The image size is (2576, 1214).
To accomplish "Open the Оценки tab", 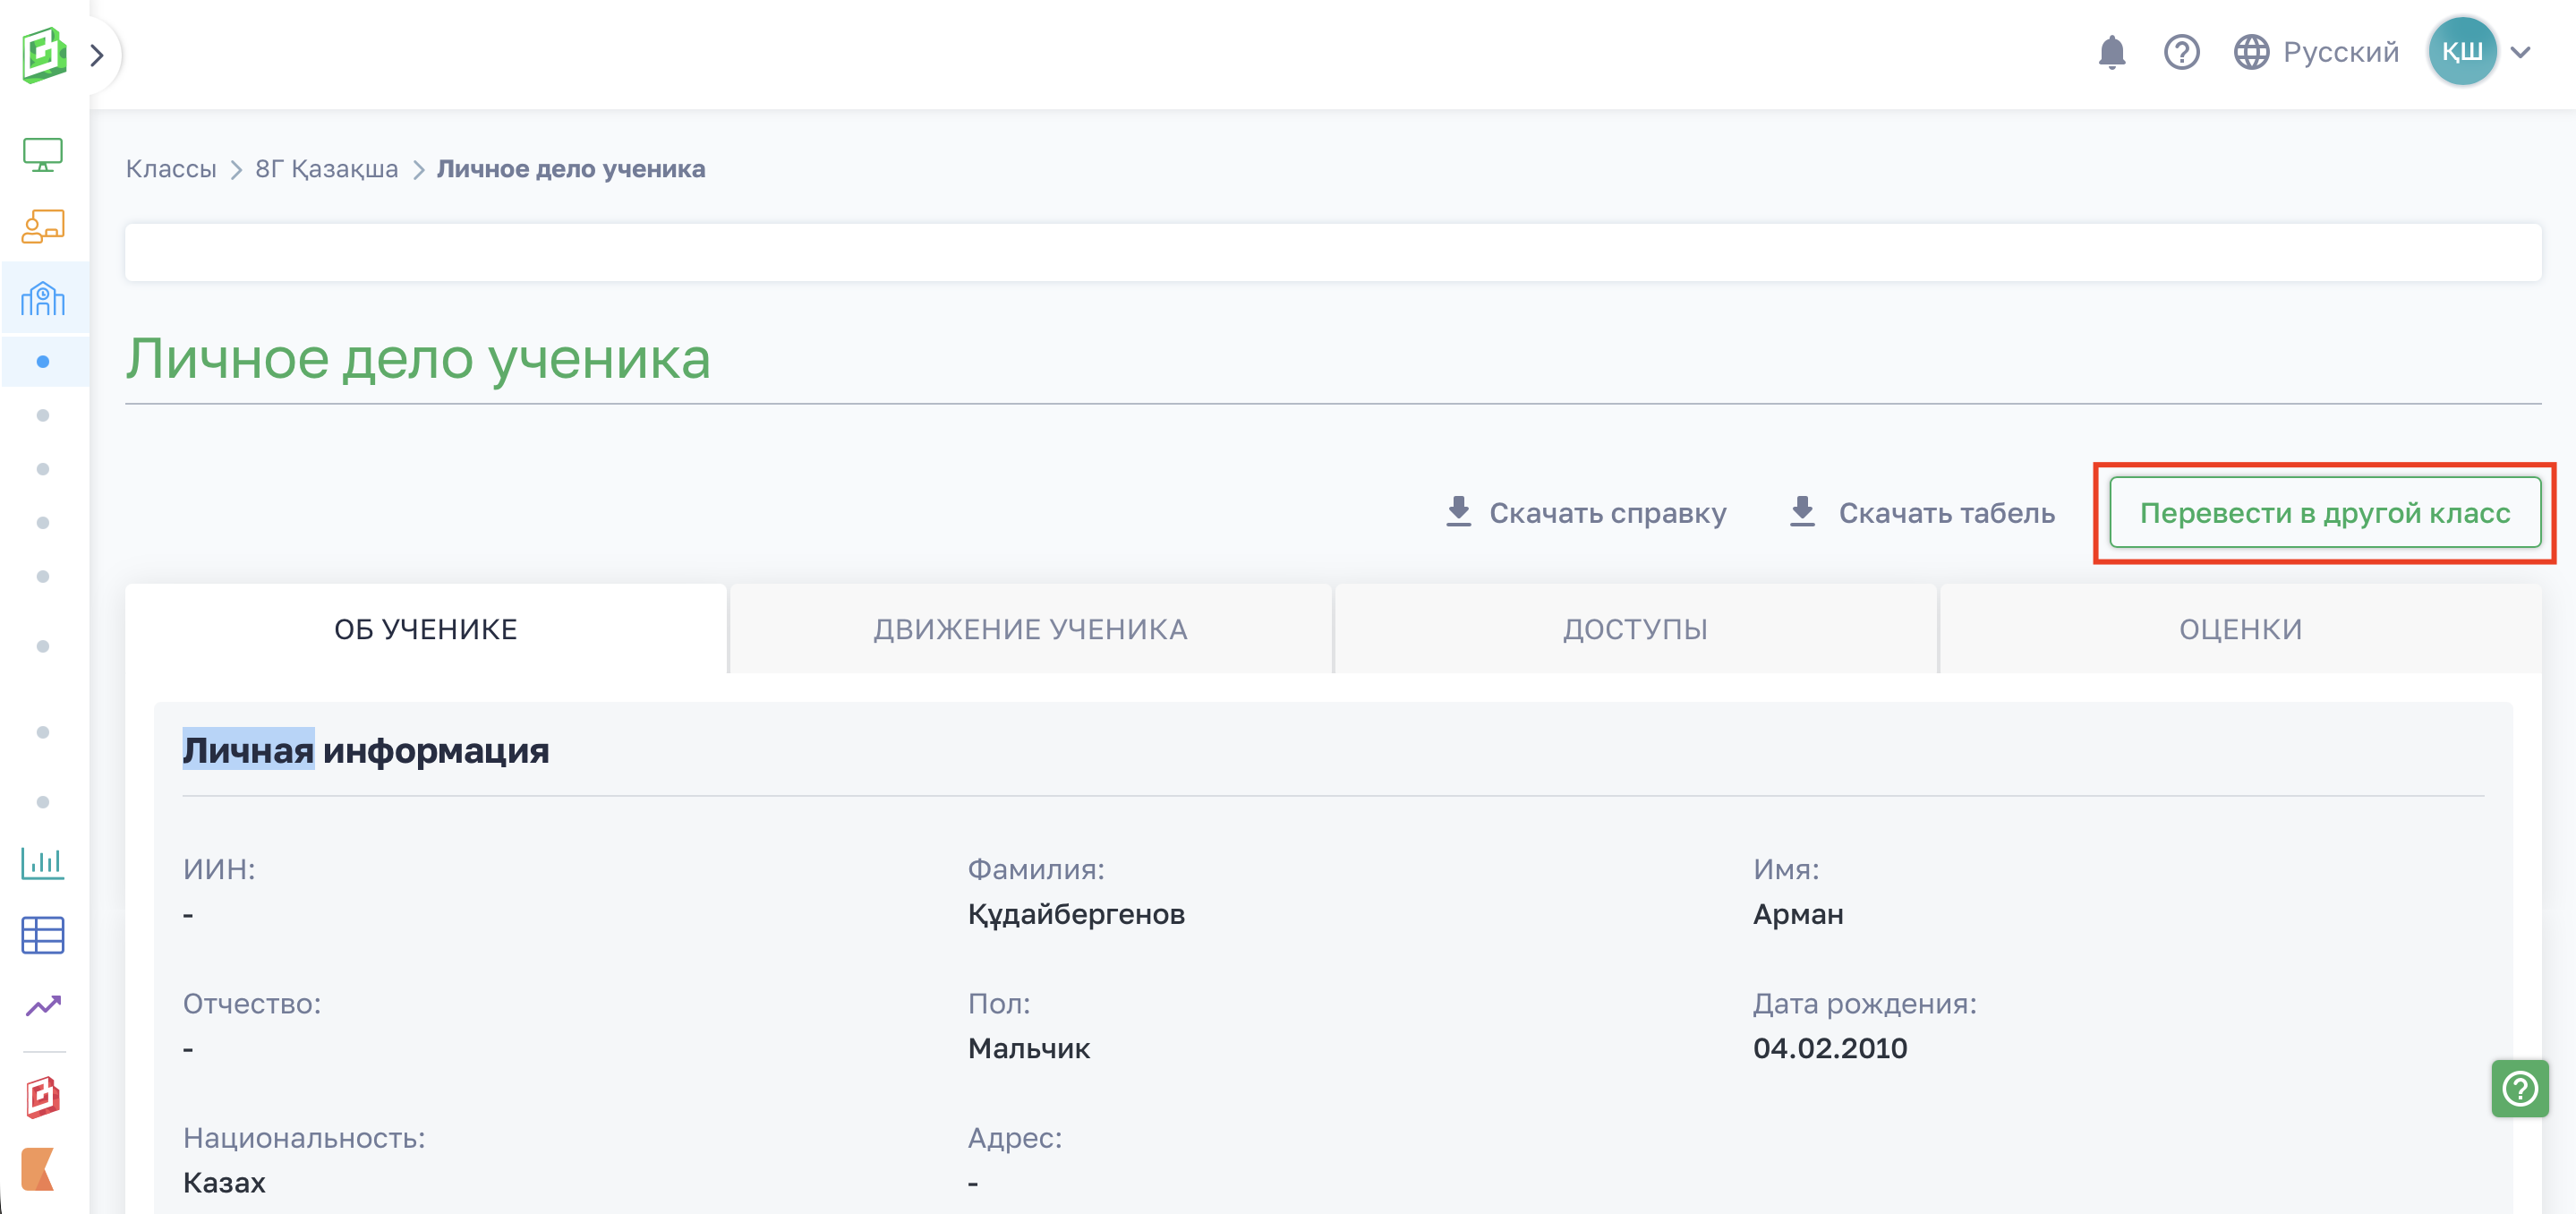I will pos(2240,629).
